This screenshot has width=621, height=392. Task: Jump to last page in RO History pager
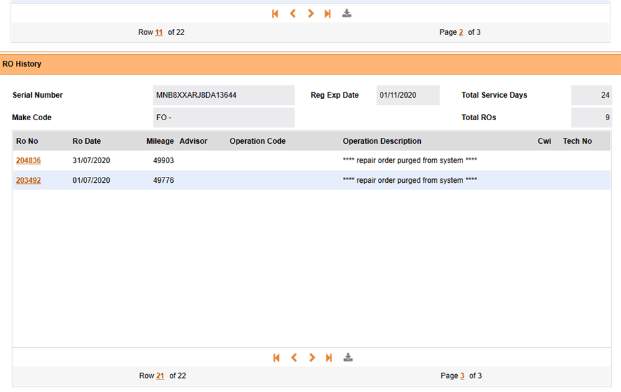[x=328, y=358]
